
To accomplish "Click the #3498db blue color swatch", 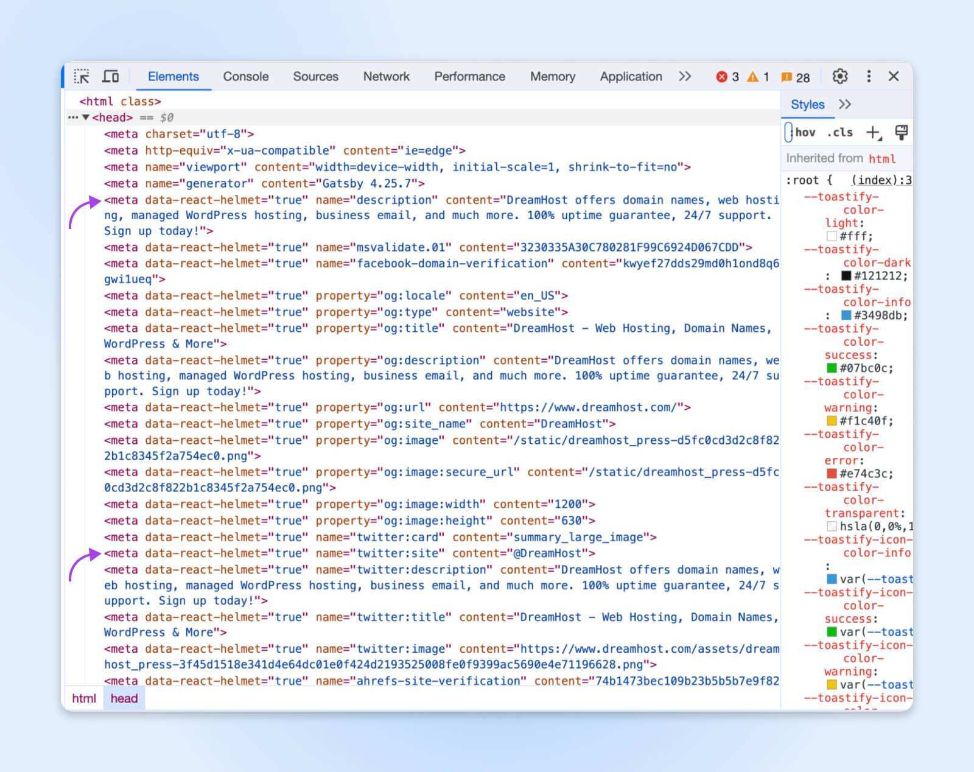I will point(846,315).
